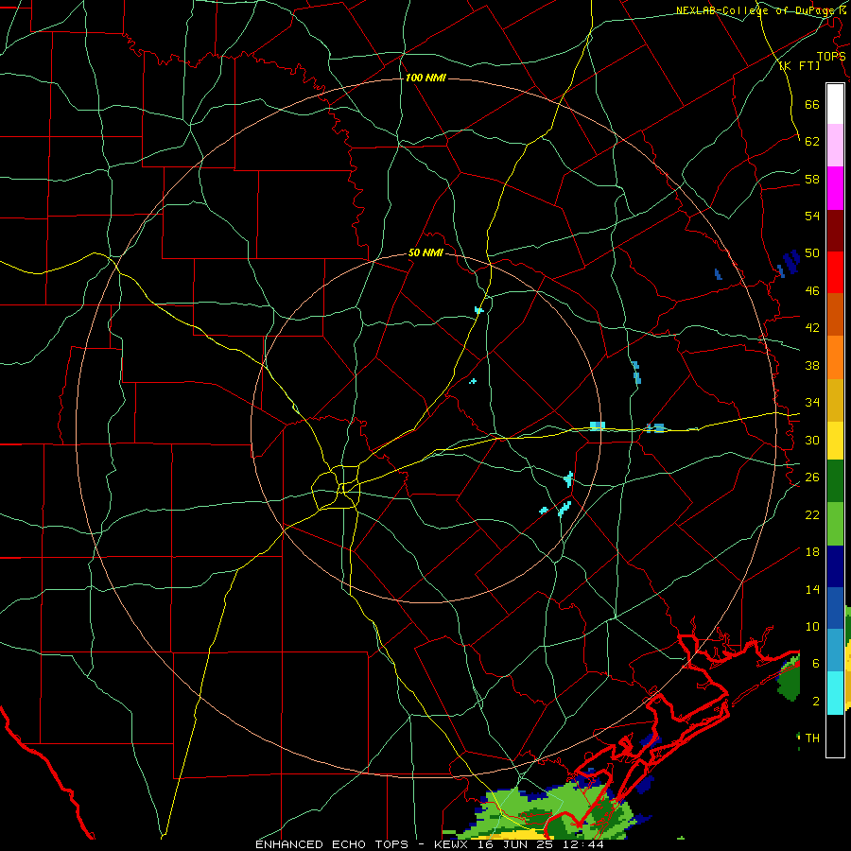The width and height of the screenshot is (851, 851).
Task: Select the bright red legend band
Action: (835, 272)
